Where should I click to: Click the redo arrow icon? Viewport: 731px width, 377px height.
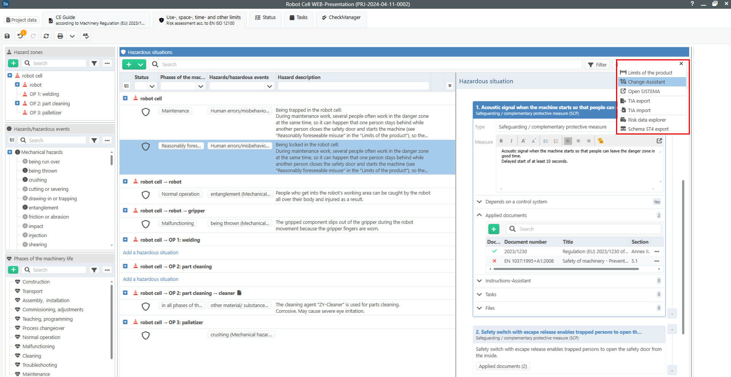33,36
